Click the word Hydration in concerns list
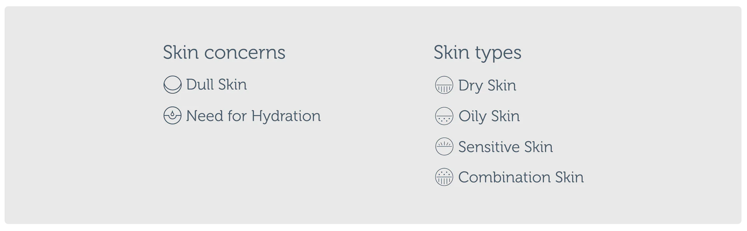Image resolution: width=747 pixels, height=231 pixels. [x=286, y=116]
